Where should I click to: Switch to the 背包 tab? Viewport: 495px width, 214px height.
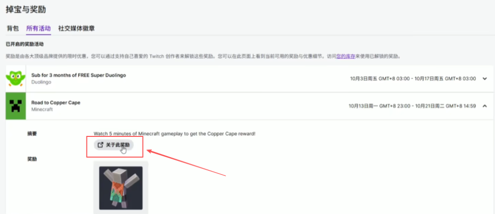click(13, 28)
